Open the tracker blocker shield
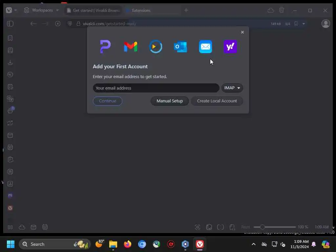Viewport: 336px width, 252px height. click(70, 24)
